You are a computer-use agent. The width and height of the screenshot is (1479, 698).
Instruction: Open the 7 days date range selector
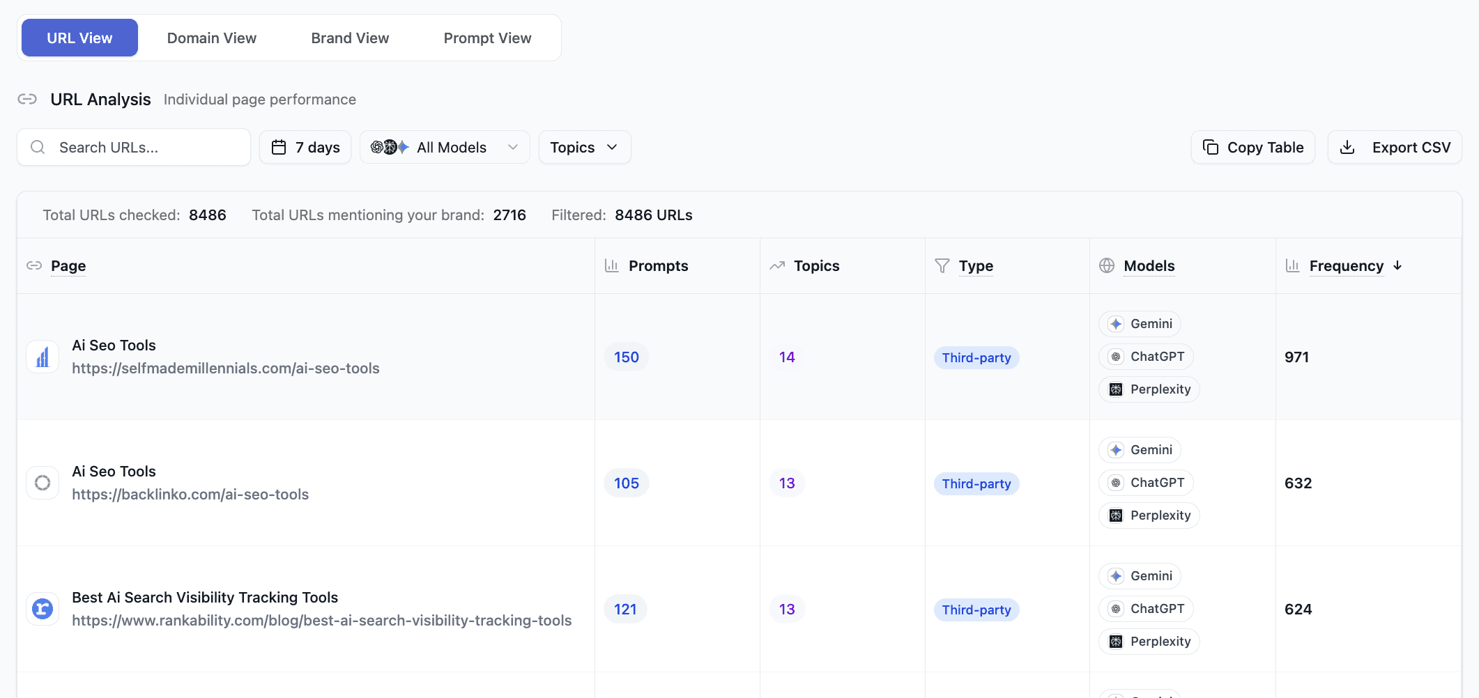point(305,147)
